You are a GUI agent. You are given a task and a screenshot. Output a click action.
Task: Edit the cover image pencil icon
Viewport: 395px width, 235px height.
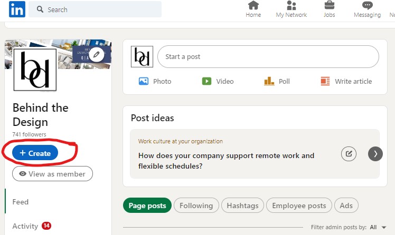[97, 54]
